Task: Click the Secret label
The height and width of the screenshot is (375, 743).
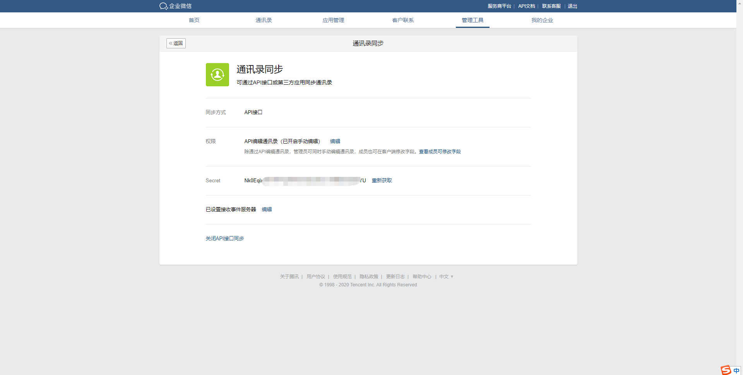Action: point(213,180)
